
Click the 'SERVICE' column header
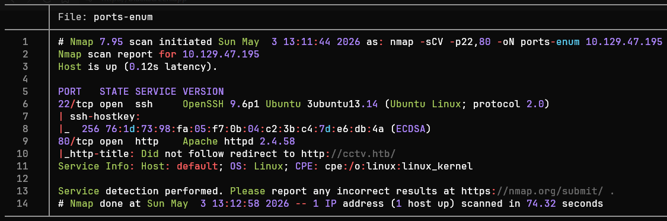[156, 91]
